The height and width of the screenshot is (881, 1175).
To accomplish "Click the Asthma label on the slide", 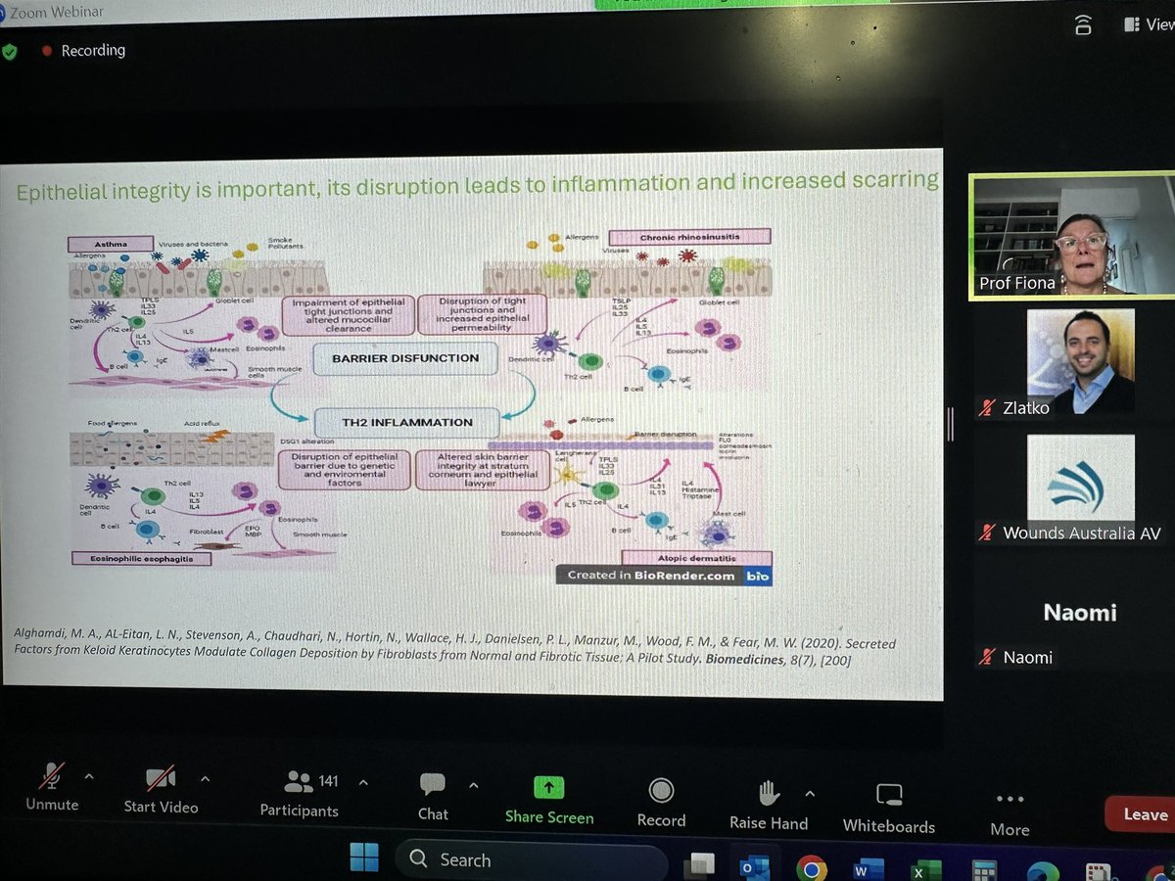I will [x=111, y=243].
